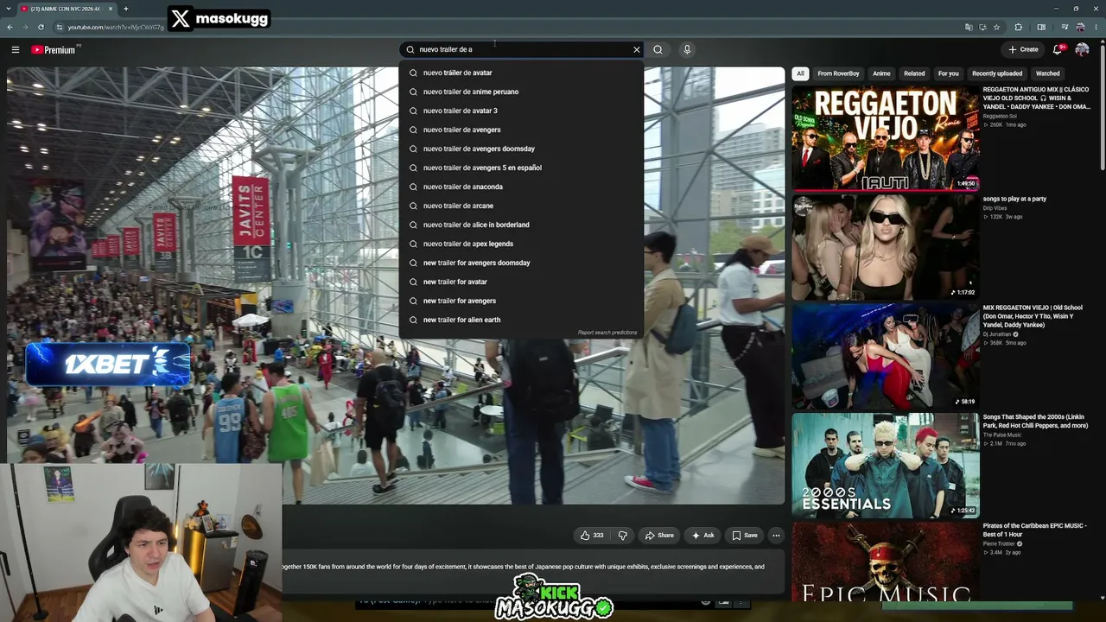
Task: Open a new browser tab
Action: point(125,9)
